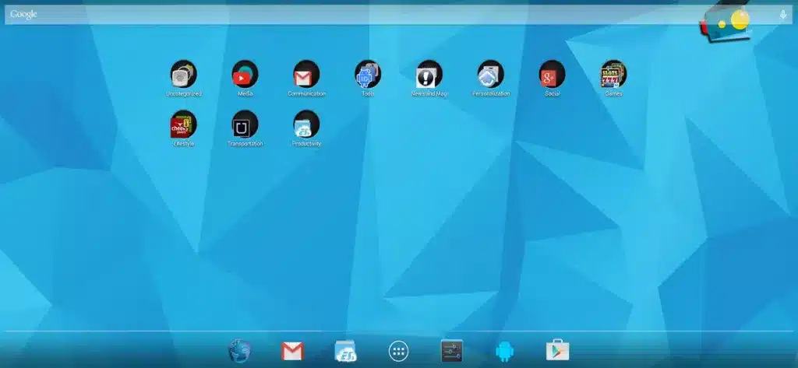
Task: Open ES File Explorer in the dock
Action: (345, 352)
